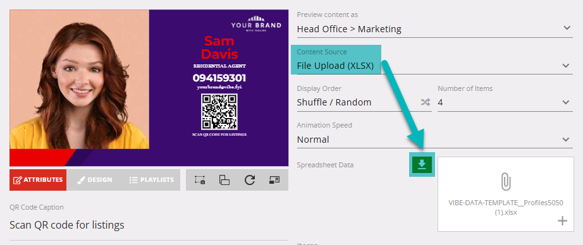583x245 pixels.
Task: Switch to the Attributes tab
Action: click(x=38, y=180)
